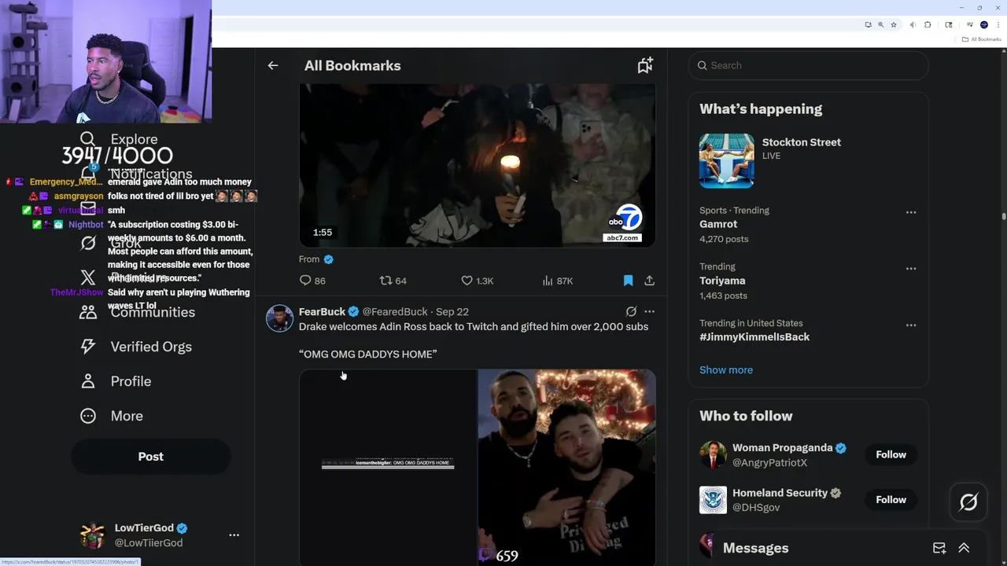Expand the Messages drawer

964,548
